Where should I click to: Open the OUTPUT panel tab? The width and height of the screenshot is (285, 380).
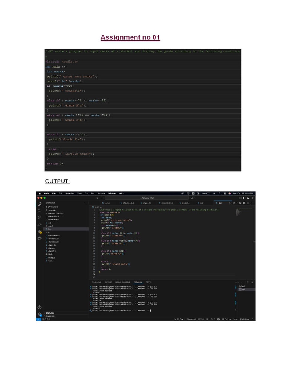coord(108,282)
